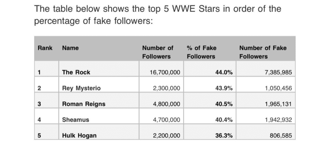
Task: Select the 7,385,985 fake followers value
Action: [x=278, y=72]
